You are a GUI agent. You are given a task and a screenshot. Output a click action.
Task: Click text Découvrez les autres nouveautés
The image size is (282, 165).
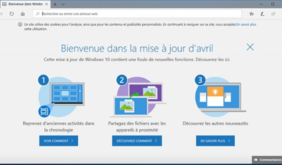(x=215, y=124)
